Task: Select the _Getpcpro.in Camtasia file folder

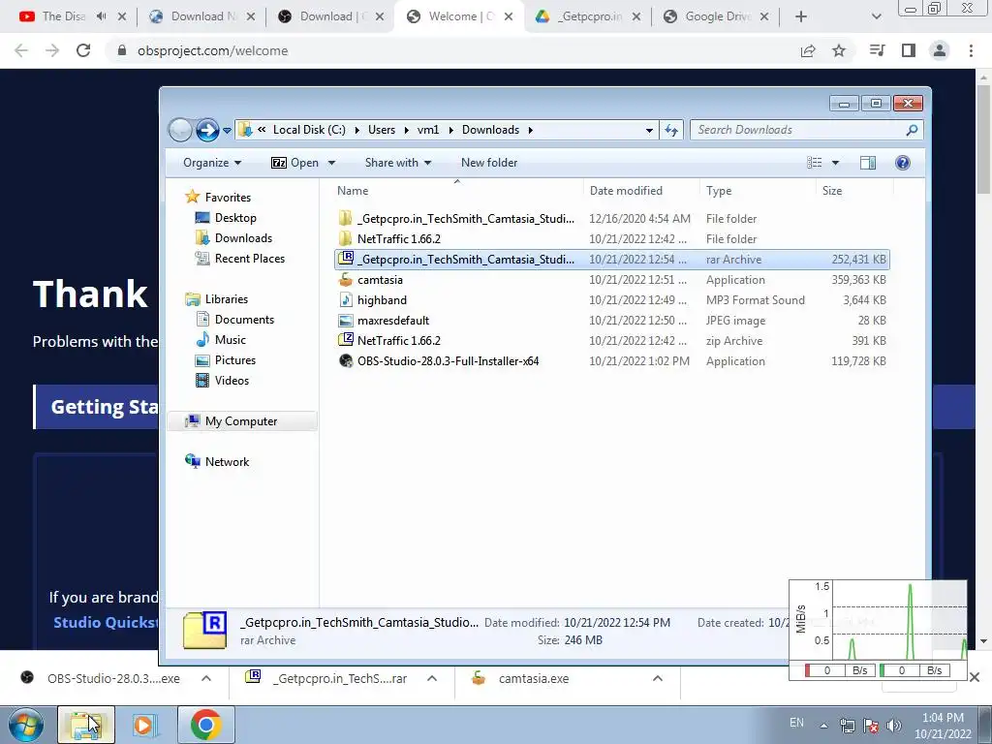Action: pyautogui.click(x=612, y=219)
